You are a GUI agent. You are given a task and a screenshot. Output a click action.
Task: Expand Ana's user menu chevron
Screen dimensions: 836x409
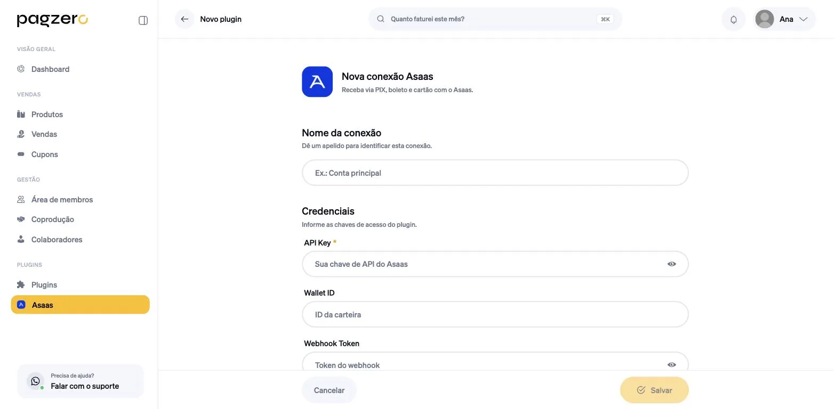[x=803, y=19]
